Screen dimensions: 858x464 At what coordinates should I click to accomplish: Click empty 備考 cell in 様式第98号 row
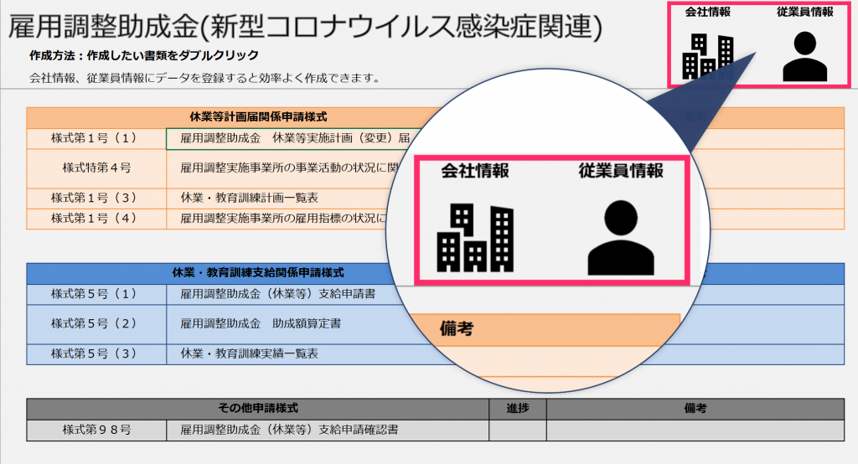pos(695,430)
